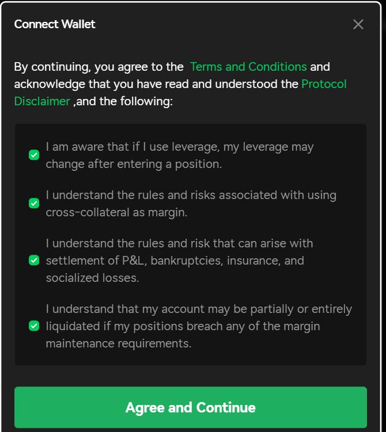Click the word Protocol in green link
Image resolution: width=386 pixels, height=432 pixels.
point(324,84)
